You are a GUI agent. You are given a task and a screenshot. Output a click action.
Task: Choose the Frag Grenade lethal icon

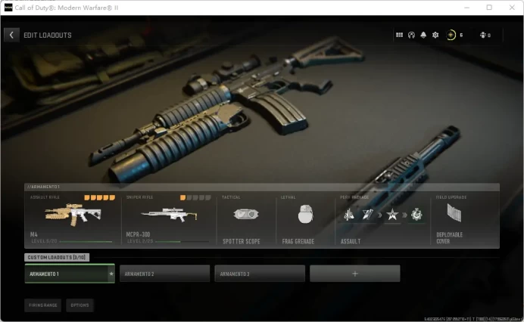pyautogui.click(x=305, y=214)
